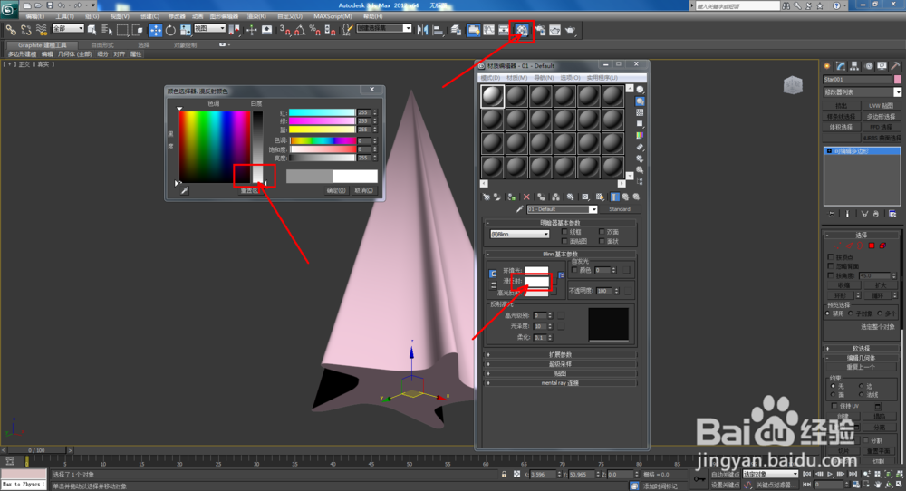Toggle Background checker icon in Material Editor
Screen dimensions: 906x491
(641, 112)
